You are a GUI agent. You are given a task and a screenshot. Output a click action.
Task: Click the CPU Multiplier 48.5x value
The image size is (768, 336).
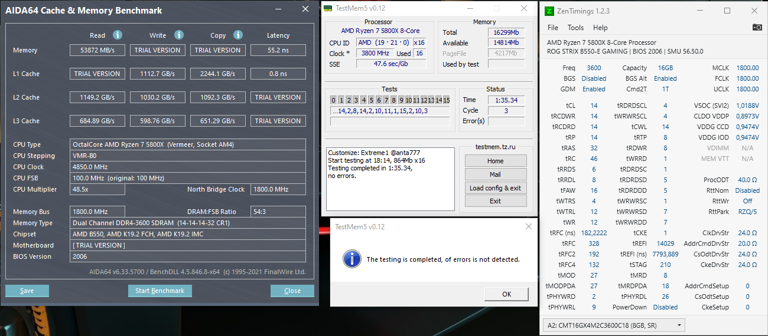tap(97, 189)
